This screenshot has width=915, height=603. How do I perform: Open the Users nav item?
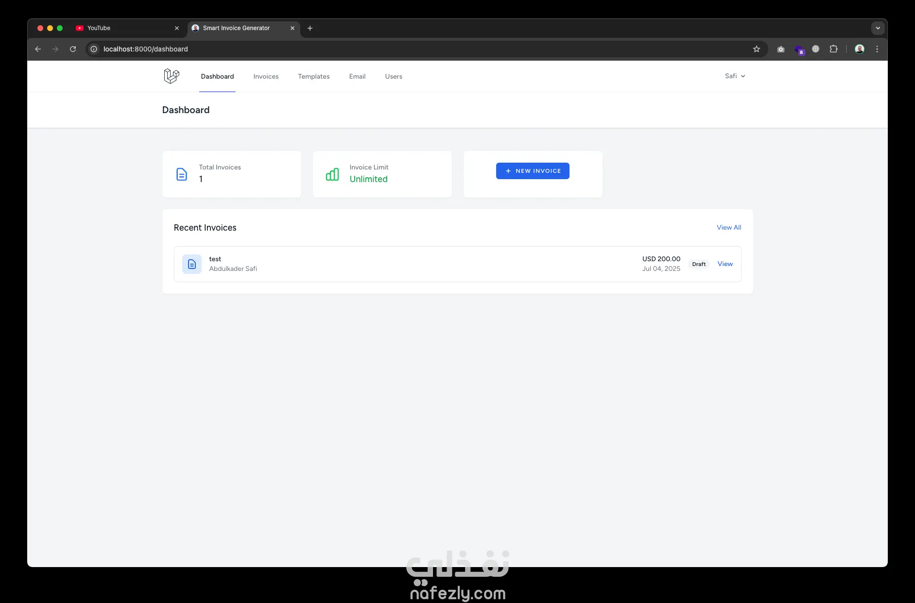click(x=394, y=77)
